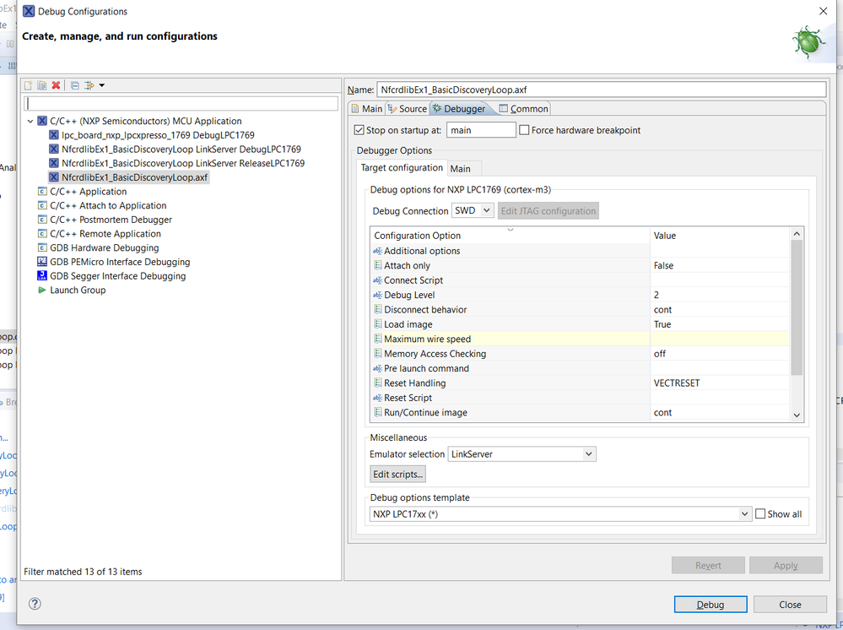
Task: Click the New launch configuration icon
Action: [28, 85]
